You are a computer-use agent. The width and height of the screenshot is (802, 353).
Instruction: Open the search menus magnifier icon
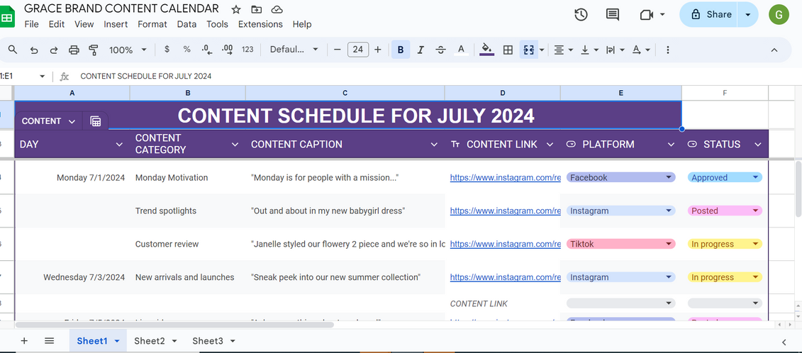(x=13, y=50)
